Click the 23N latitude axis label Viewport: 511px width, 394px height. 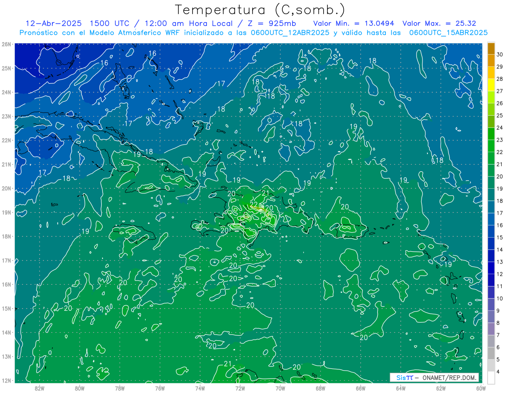6,116
